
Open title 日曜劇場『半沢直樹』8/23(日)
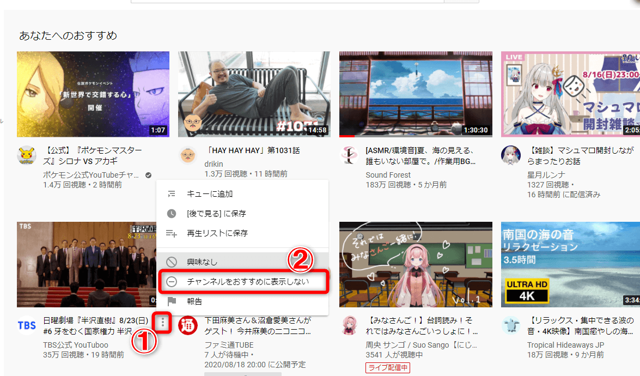(96, 326)
